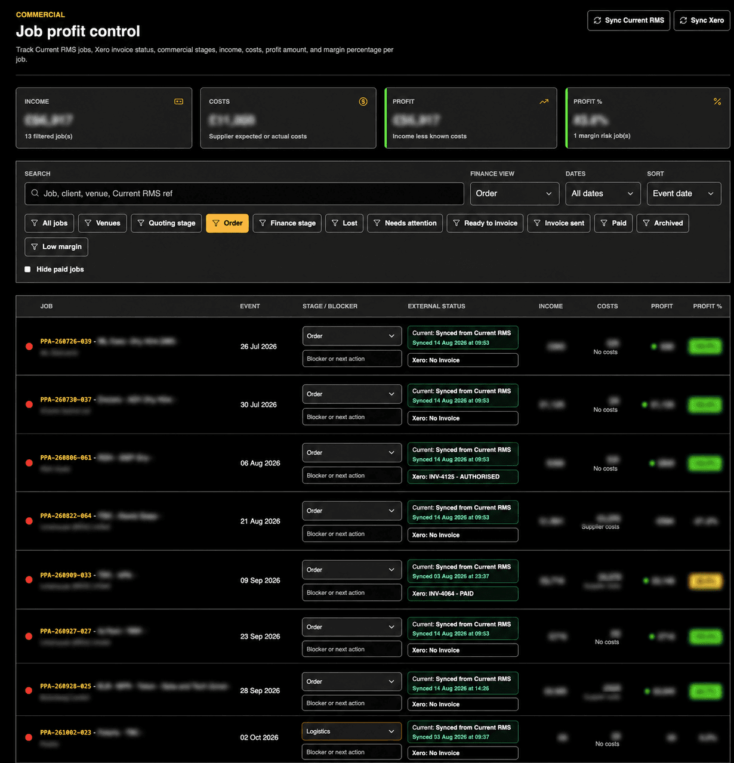
Task: Click the funnel icon on Quoting stage
Action: (x=141, y=223)
